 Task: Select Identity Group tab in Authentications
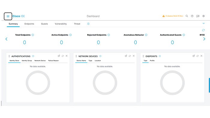coord(27,60)
